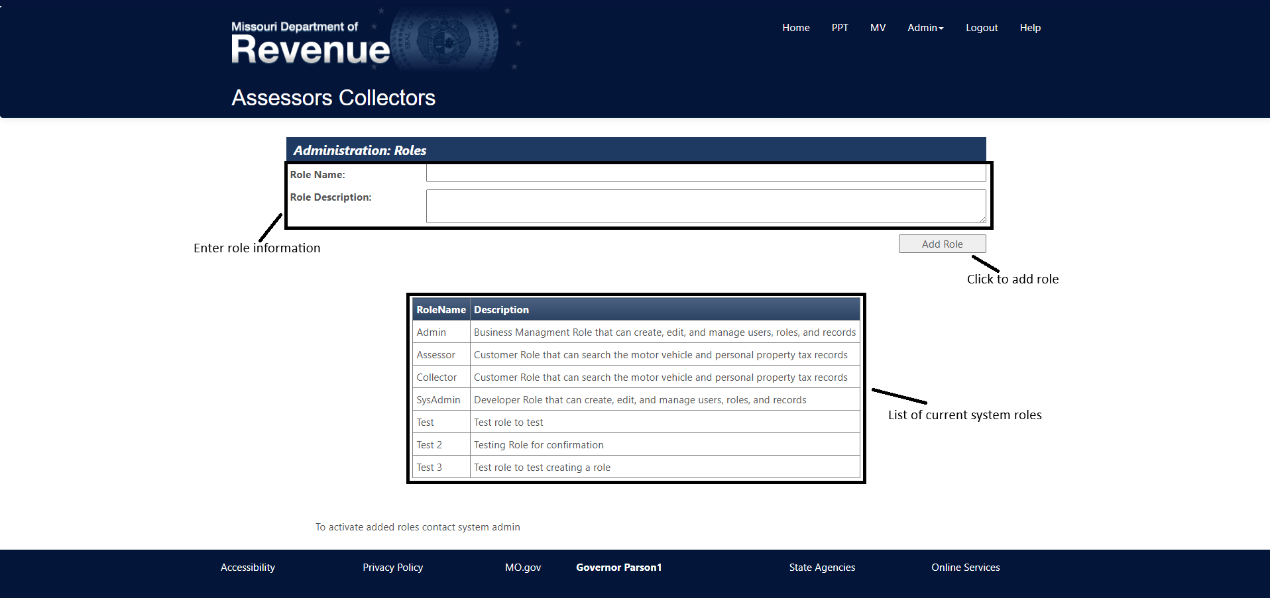This screenshot has height=598, width=1270.
Task: Click the Missouri Department of Revenue logo
Action: [x=310, y=44]
